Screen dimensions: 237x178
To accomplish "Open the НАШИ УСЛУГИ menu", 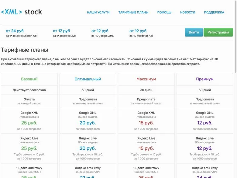I will pyautogui.click(x=98, y=12).
